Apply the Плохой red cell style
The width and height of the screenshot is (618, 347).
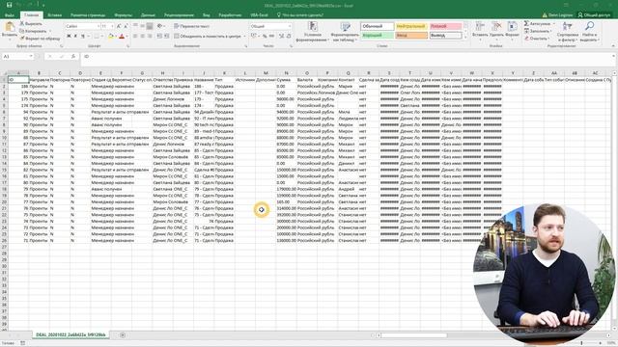tap(445, 26)
